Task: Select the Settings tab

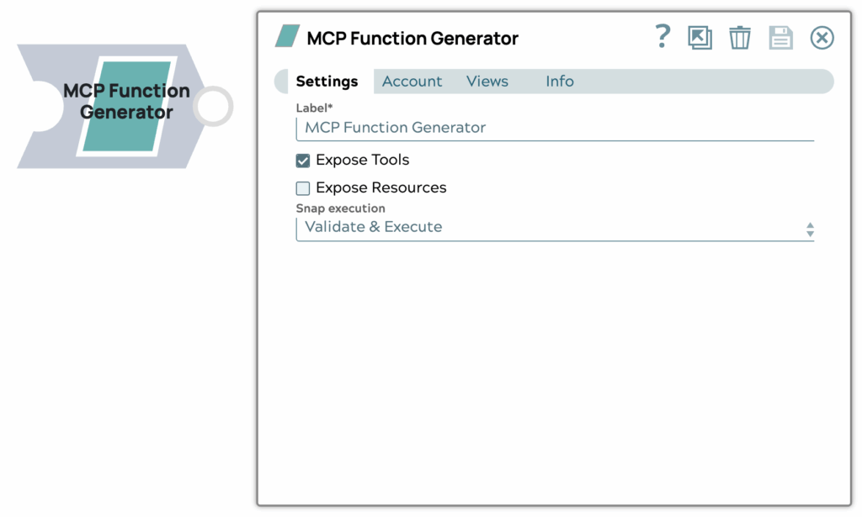Action: [x=327, y=82]
